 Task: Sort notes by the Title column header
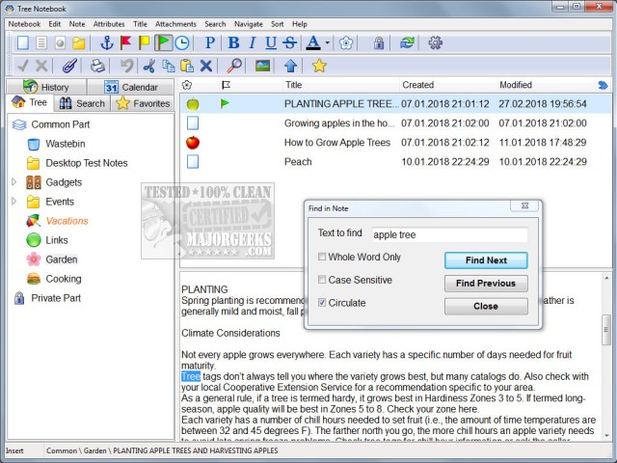tap(340, 85)
